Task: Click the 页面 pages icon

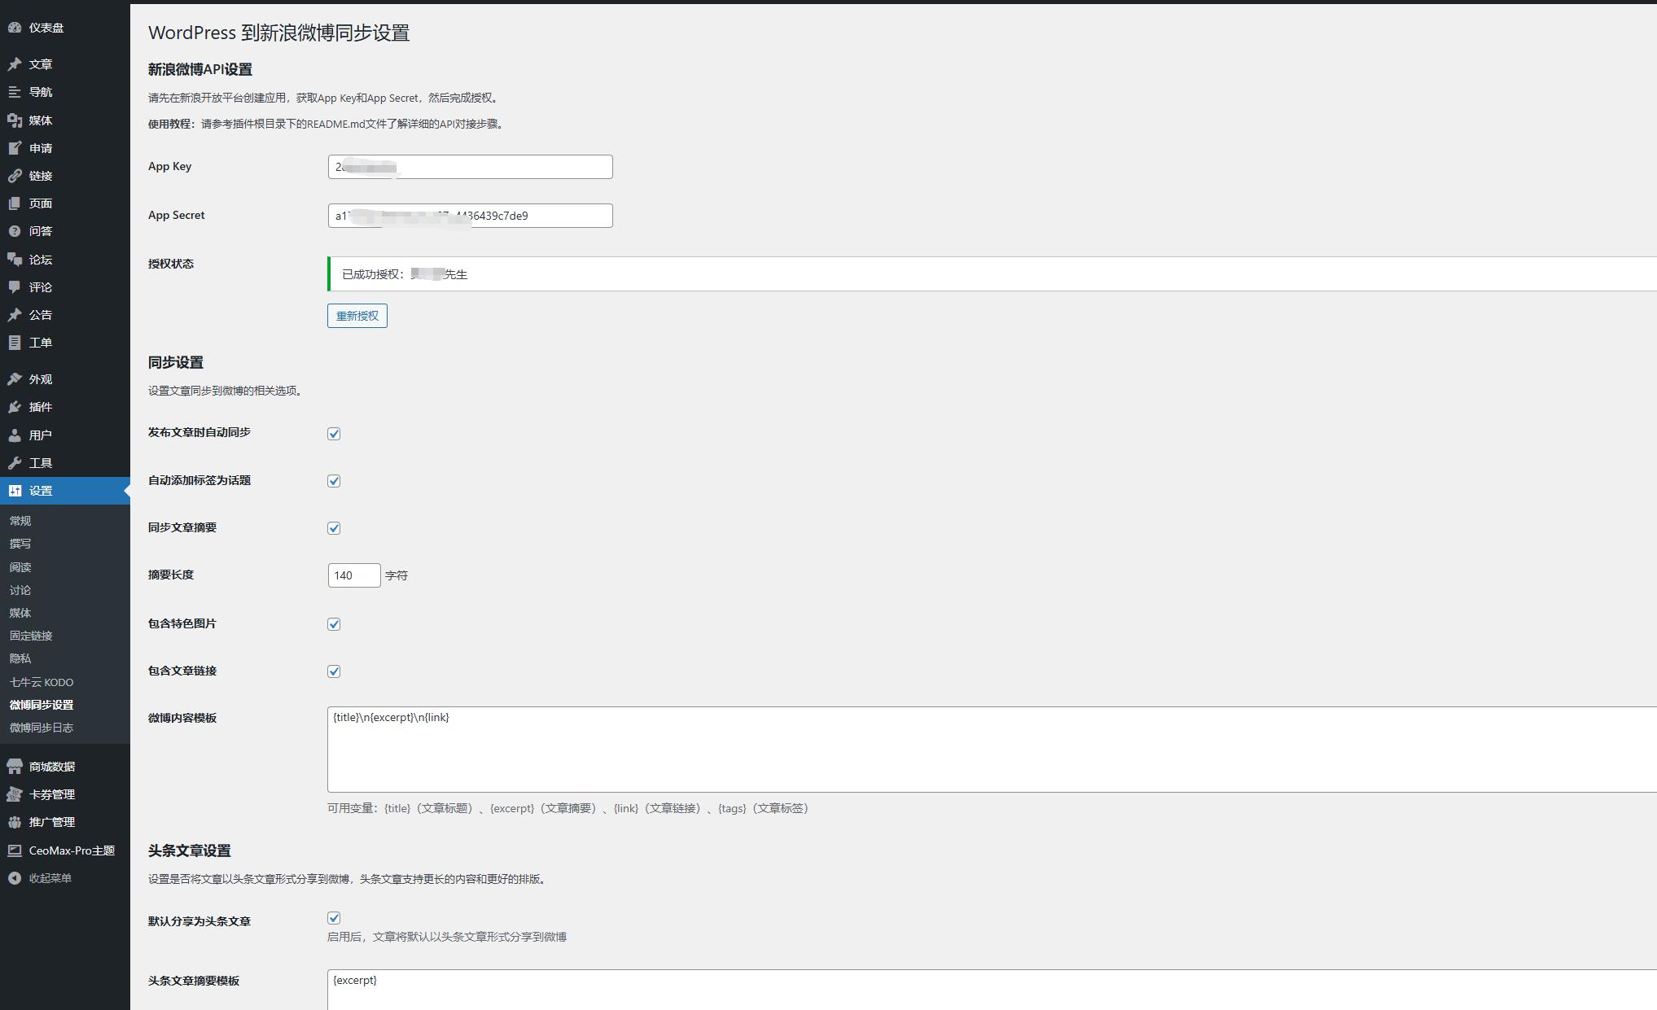Action: coord(15,203)
